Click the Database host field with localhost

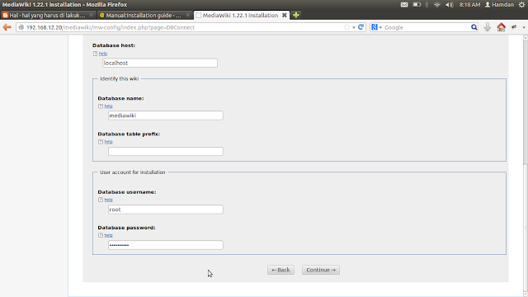coord(160,63)
